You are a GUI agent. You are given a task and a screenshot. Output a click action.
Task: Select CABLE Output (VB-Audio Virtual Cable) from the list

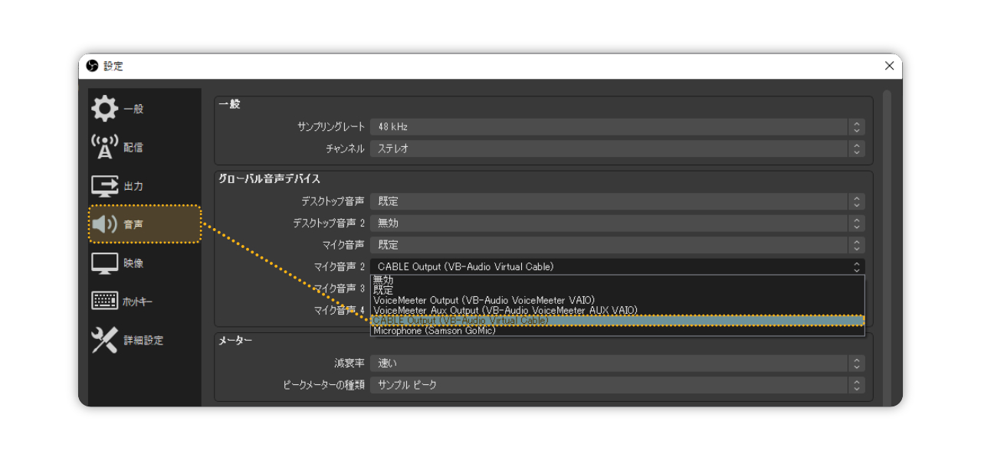click(x=536, y=319)
